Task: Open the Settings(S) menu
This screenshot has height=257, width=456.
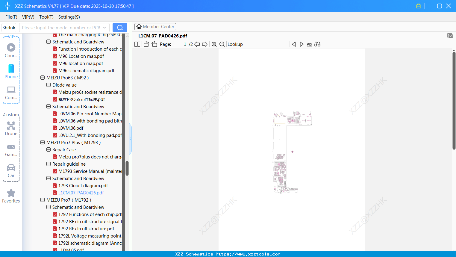Action: click(x=69, y=17)
